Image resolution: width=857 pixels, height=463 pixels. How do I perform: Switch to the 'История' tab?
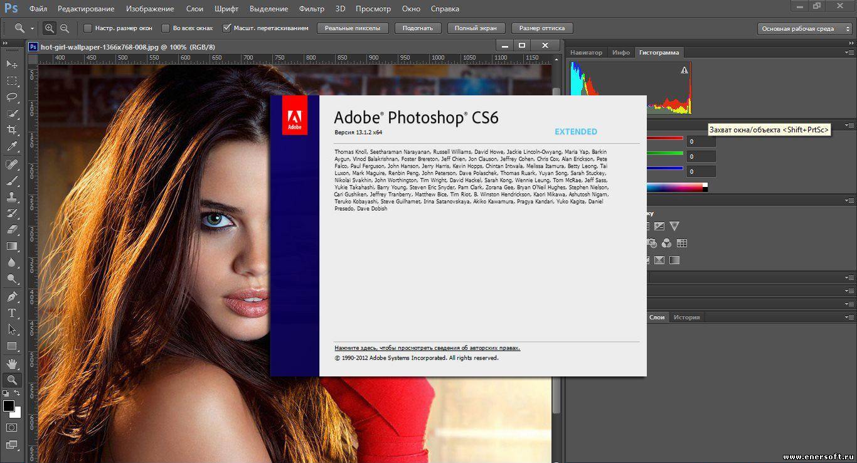point(686,317)
